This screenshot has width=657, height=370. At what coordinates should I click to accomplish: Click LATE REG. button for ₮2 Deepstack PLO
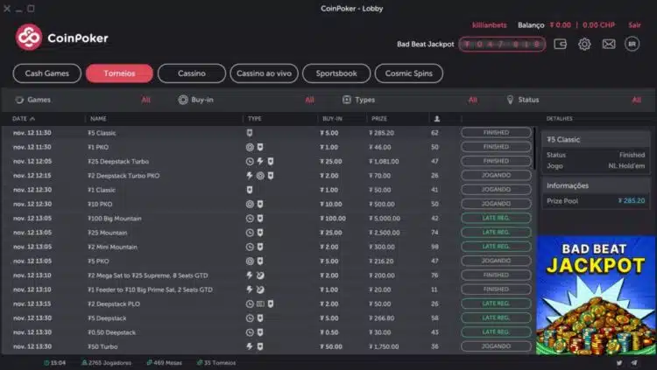point(496,304)
